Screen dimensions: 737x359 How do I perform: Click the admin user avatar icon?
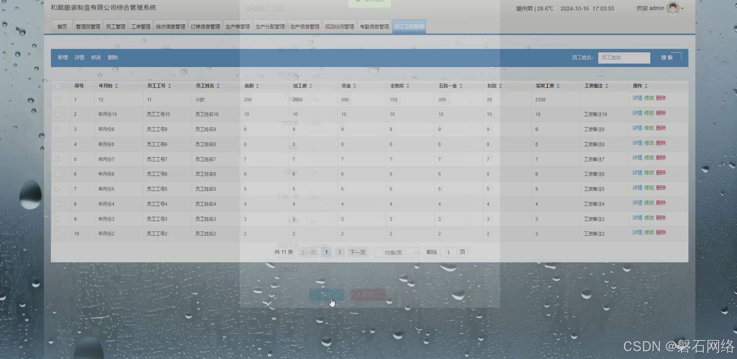[673, 8]
